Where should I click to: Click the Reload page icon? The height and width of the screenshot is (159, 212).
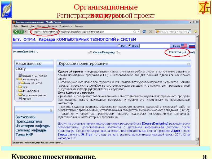point(144,32)
